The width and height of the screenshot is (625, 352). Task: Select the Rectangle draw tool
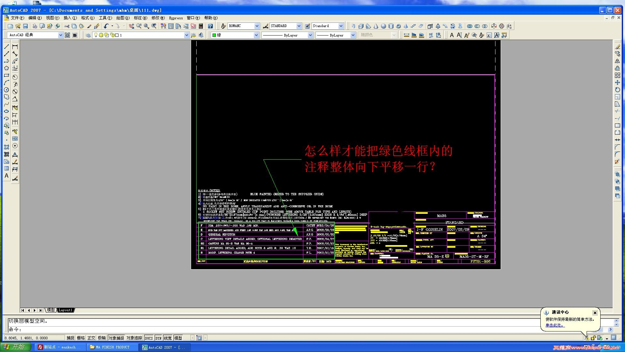pyautogui.click(x=7, y=75)
